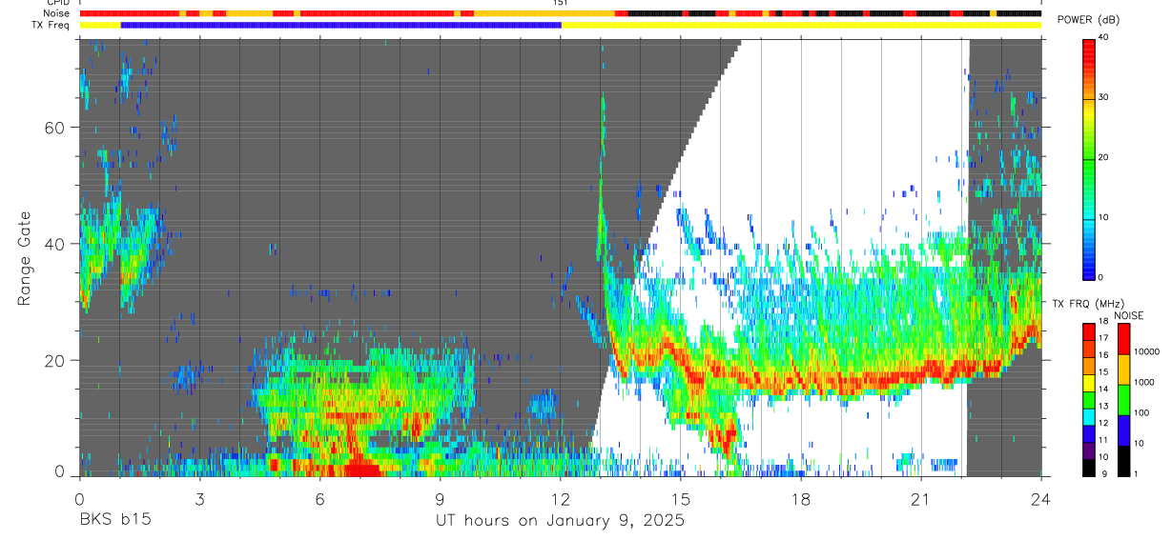Click the "BKS b15" radar beam label

(114, 521)
